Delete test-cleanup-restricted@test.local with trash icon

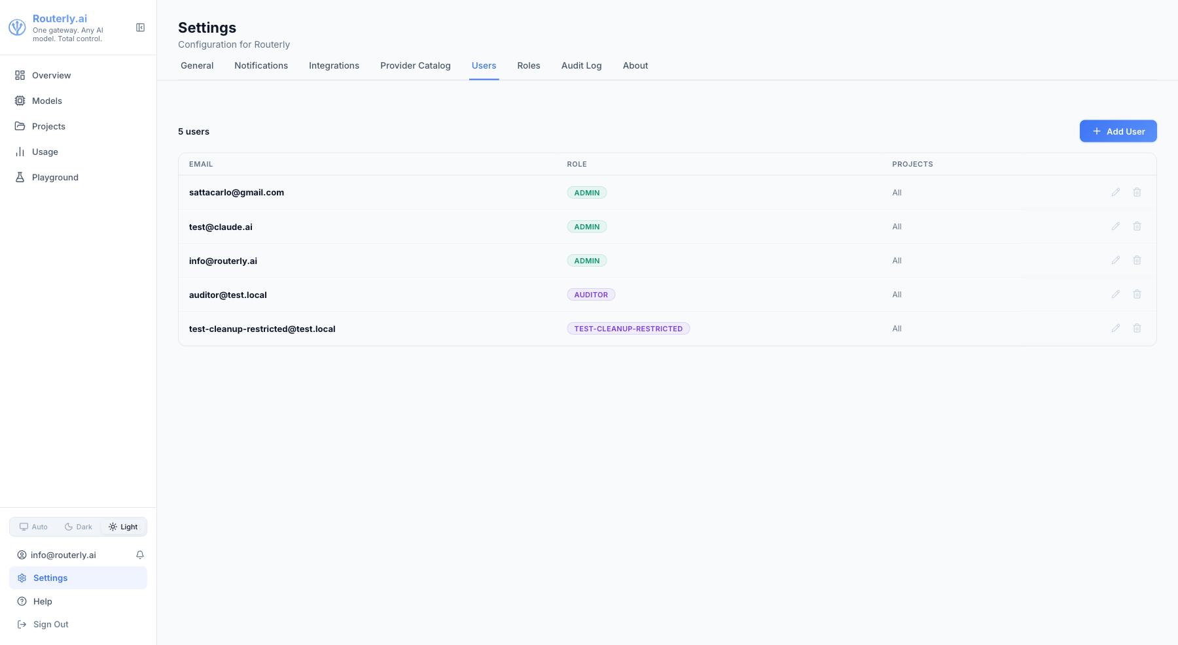click(x=1137, y=328)
